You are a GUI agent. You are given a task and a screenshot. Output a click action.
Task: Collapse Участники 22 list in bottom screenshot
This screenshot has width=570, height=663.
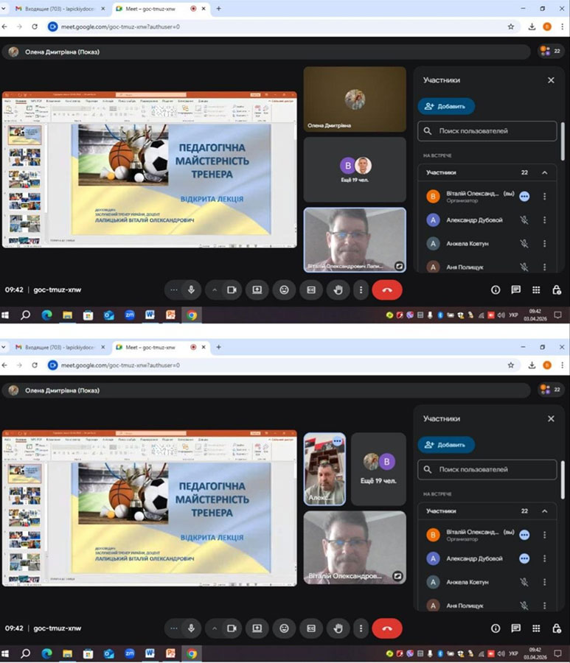(x=545, y=511)
